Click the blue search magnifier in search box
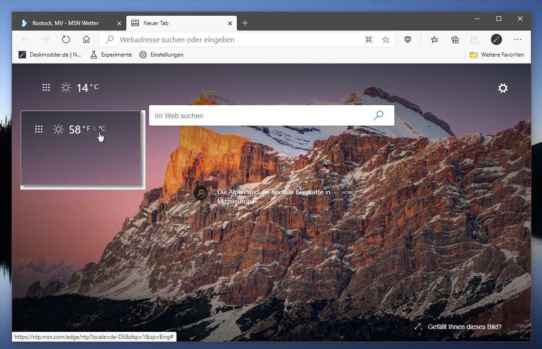 click(x=379, y=115)
